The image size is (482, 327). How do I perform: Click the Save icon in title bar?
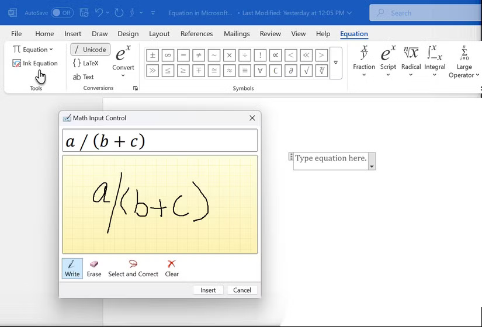[84, 12]
